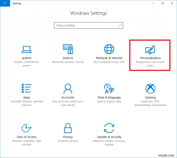Click 'Bluetooth, printers, mouse' description
The image size is (177, 158).
click(x=68, y=62)
